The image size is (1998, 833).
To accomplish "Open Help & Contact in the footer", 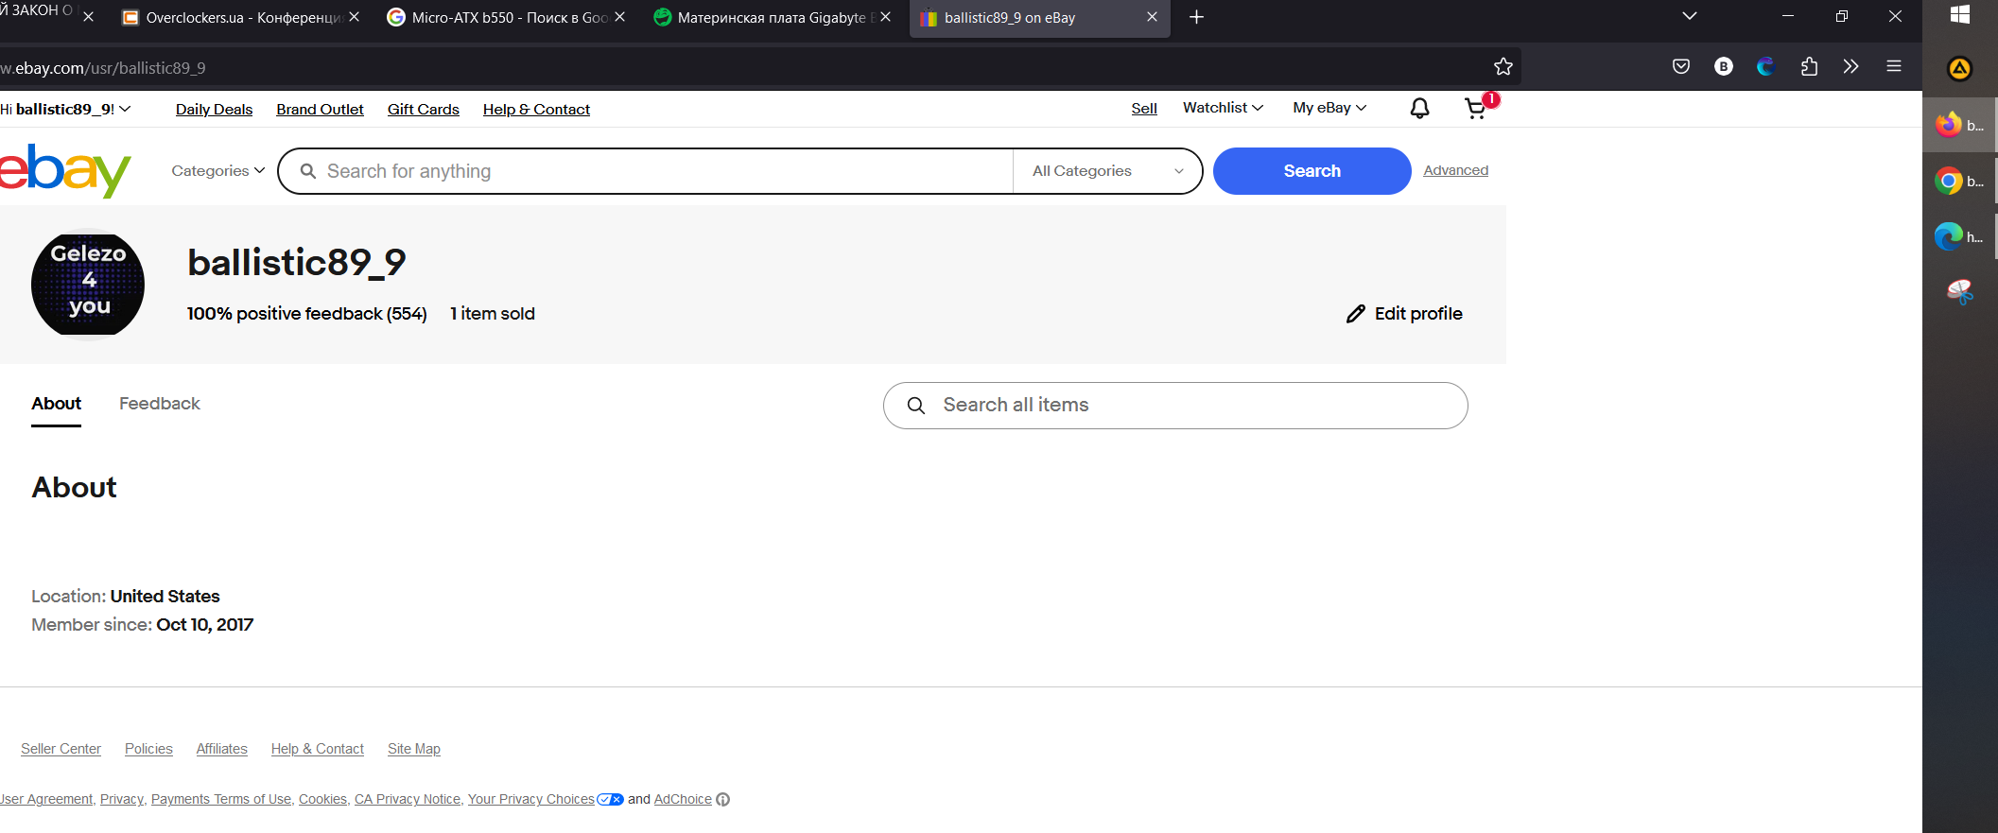I will 318,749.
